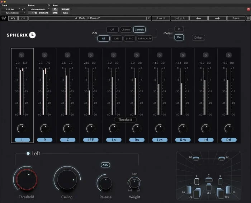The height and width of the screenshot is (203, 251).
Task: Copy setup with A→B button
Action: (x=161, y=18)
